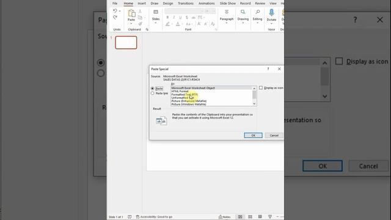Click the Font Color letter A icon
This screenshot has width=391, height=220.
click(x=178, y=24)
